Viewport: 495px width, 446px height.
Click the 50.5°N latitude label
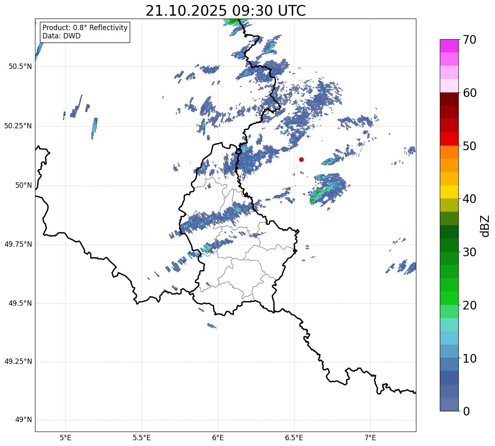point(20,66)
